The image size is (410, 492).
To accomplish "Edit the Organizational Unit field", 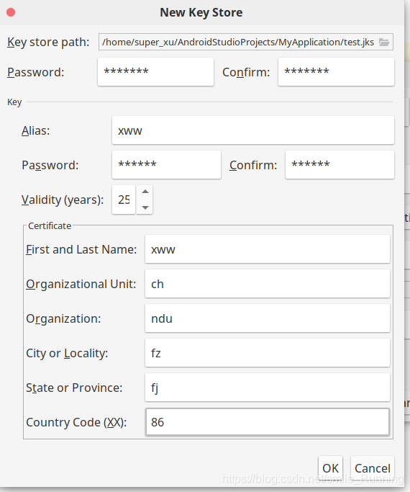I will click(268, 284).
